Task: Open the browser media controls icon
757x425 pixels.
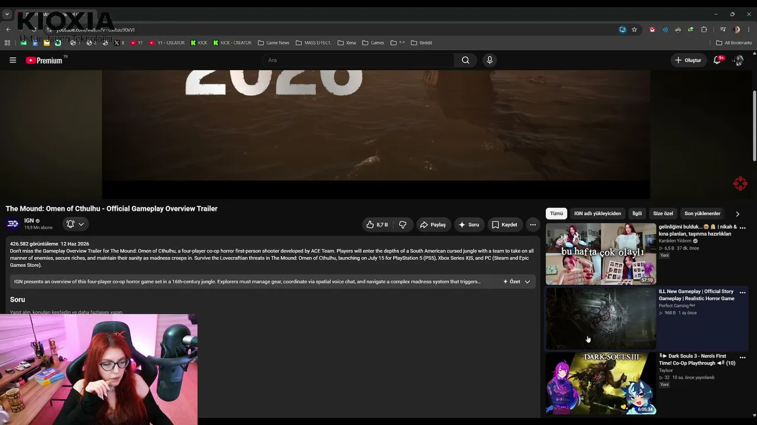Action: (723, 30)
